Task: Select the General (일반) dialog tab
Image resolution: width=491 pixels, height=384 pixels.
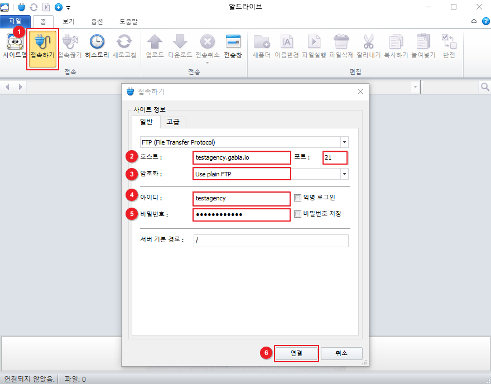Action: point(146,122)
